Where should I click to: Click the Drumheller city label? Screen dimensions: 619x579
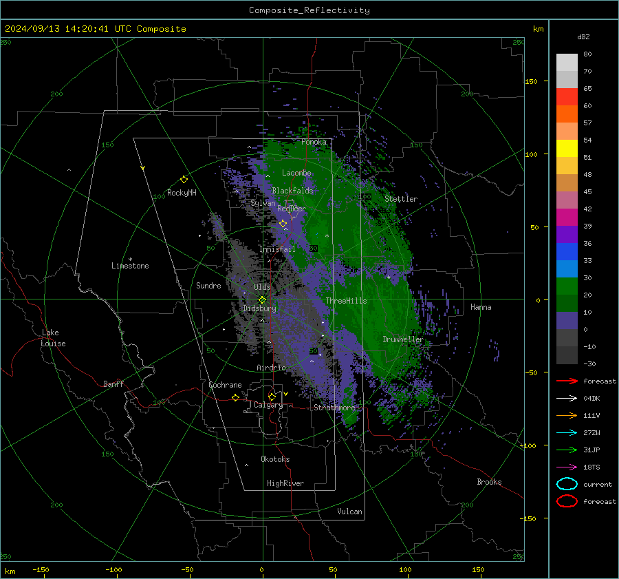pyautogui.click(x=403, y=339)
